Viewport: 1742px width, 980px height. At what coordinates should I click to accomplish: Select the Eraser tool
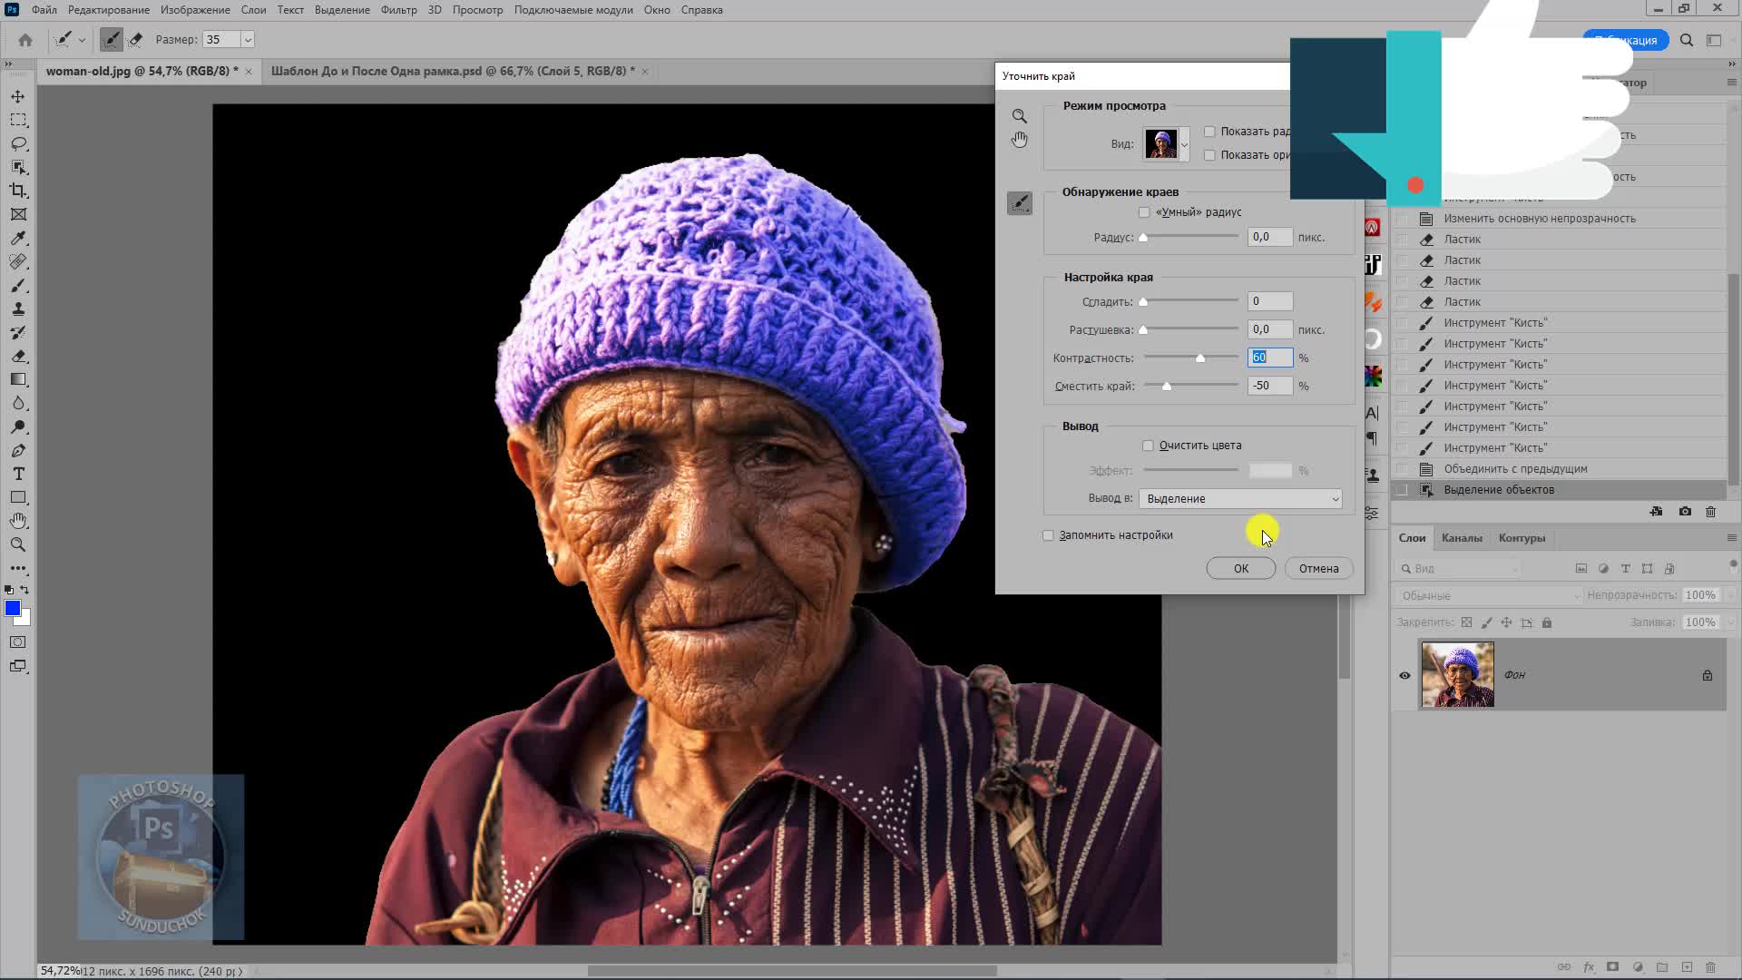18,356
